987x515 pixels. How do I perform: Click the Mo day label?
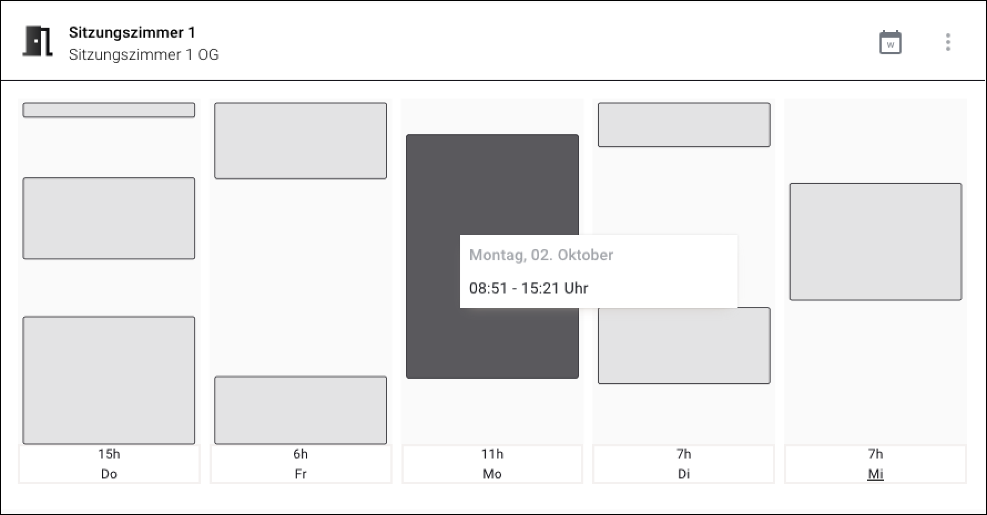pos(492,474)
